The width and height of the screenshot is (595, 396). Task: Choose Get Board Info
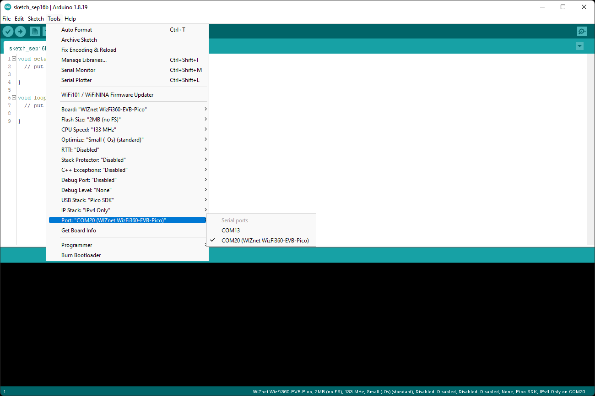tap(128, 231)
